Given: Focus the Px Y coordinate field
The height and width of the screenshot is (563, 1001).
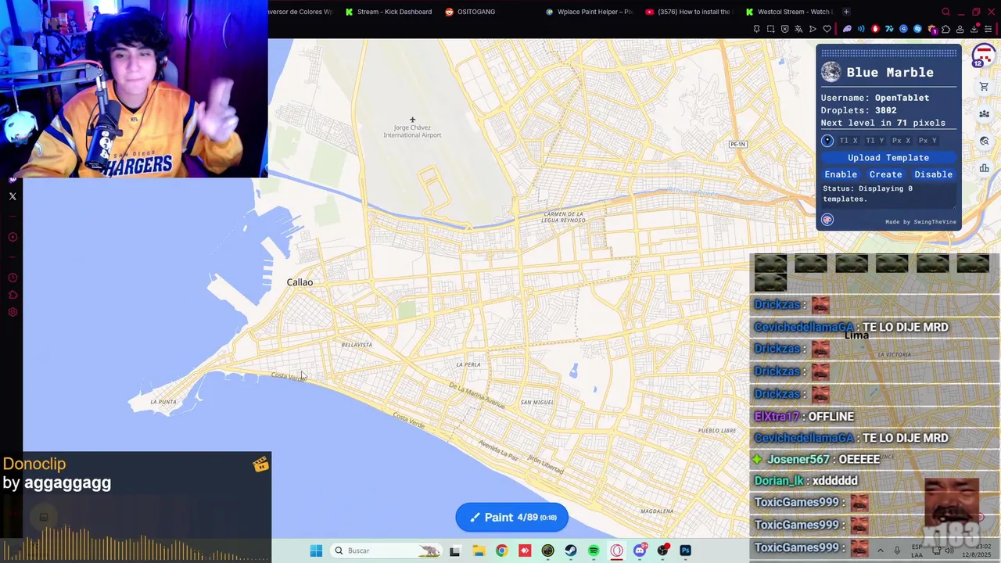Looking at the screenshot, I should 928,141.
